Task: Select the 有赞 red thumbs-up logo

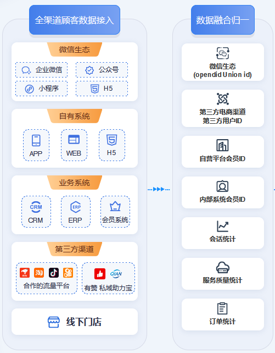Action: pos(100,274)
